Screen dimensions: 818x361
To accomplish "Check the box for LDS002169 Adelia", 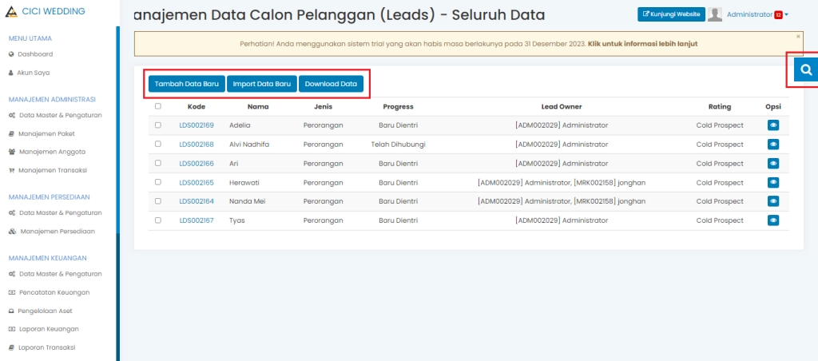I will (x=158, y=125).
